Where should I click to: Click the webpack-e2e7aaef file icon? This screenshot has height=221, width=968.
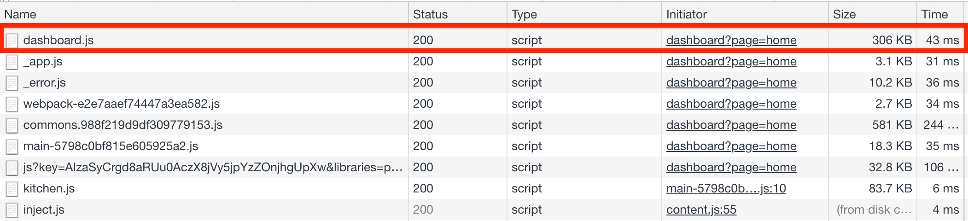[12, 104]
